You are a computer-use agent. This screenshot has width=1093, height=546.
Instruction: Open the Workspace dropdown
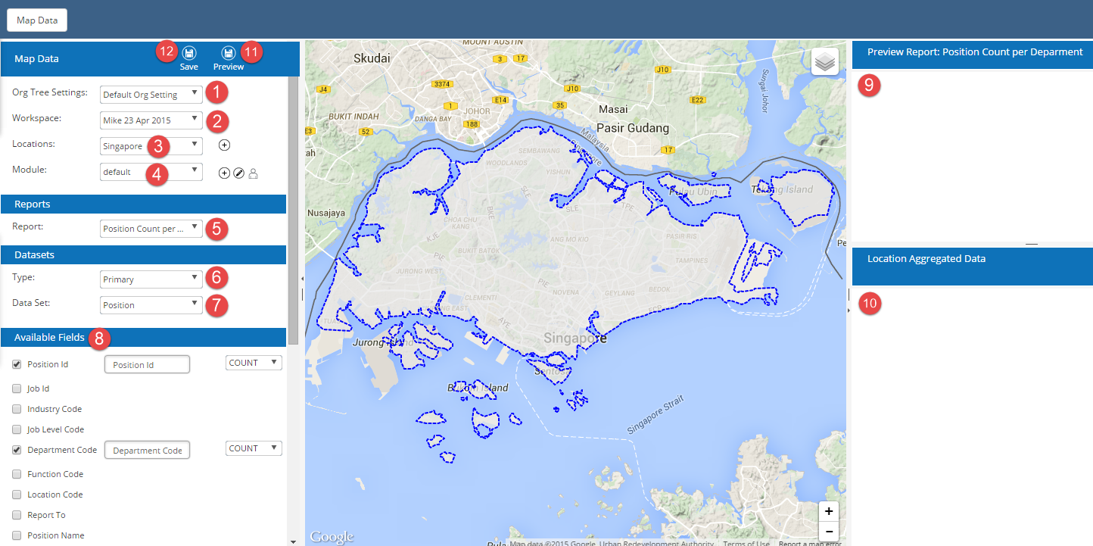151,120
